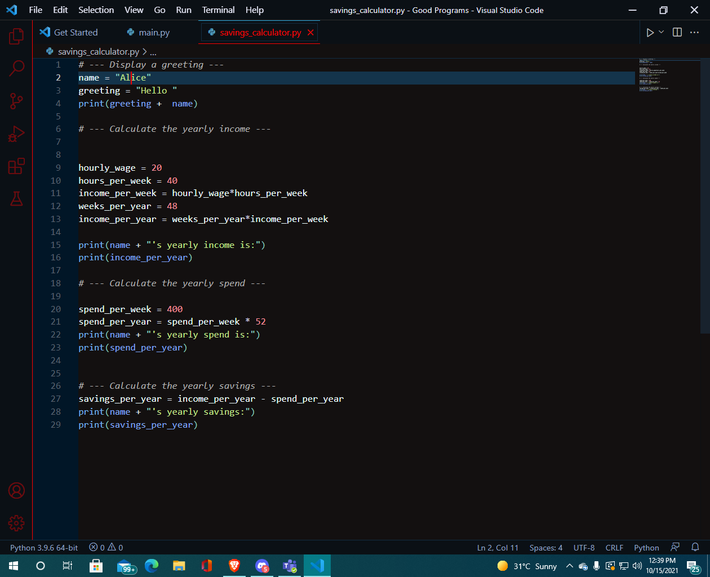Open the View menu
This screenshot has width=710, height=577.
pyautogui.click(x=134, y=10)
